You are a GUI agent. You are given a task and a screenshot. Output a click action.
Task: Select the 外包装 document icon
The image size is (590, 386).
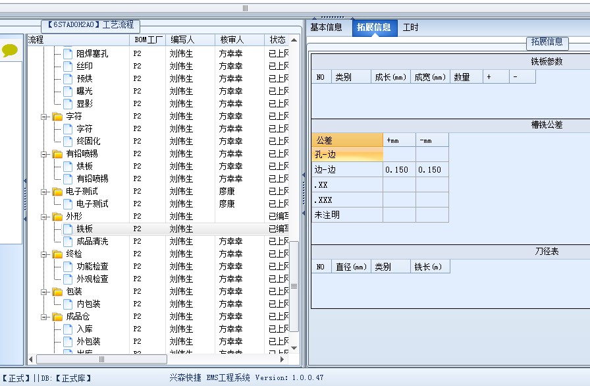coord(68,341)
